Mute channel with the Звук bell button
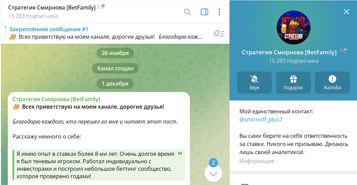 pyautogui.click(x=254, y=82)
